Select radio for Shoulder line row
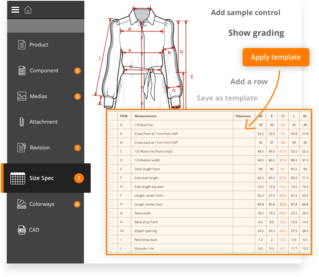319x277 pixels. 111,248
